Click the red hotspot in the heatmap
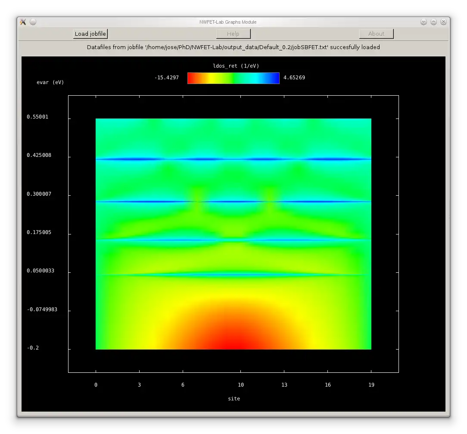 (x=233, y=340)
